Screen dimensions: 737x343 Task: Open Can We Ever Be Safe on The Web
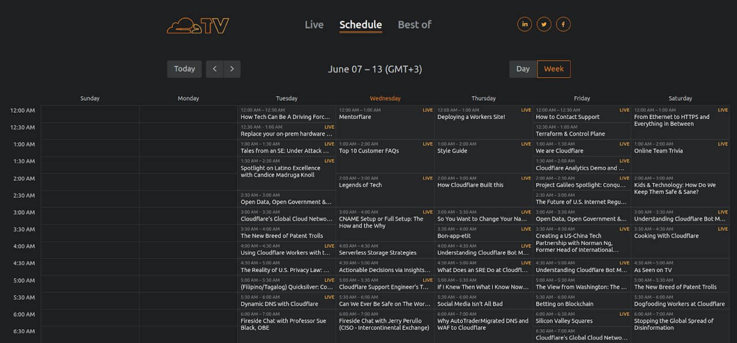click(385, 300)
